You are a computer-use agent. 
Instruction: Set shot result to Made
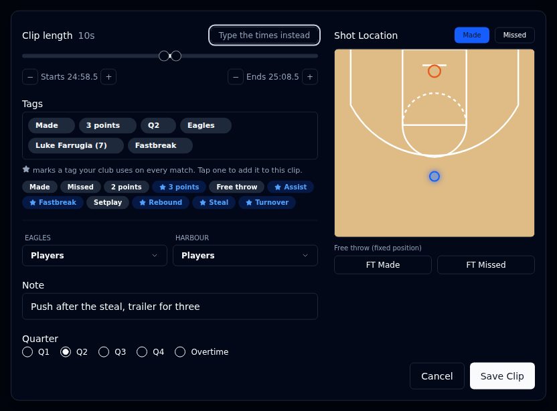472,35
